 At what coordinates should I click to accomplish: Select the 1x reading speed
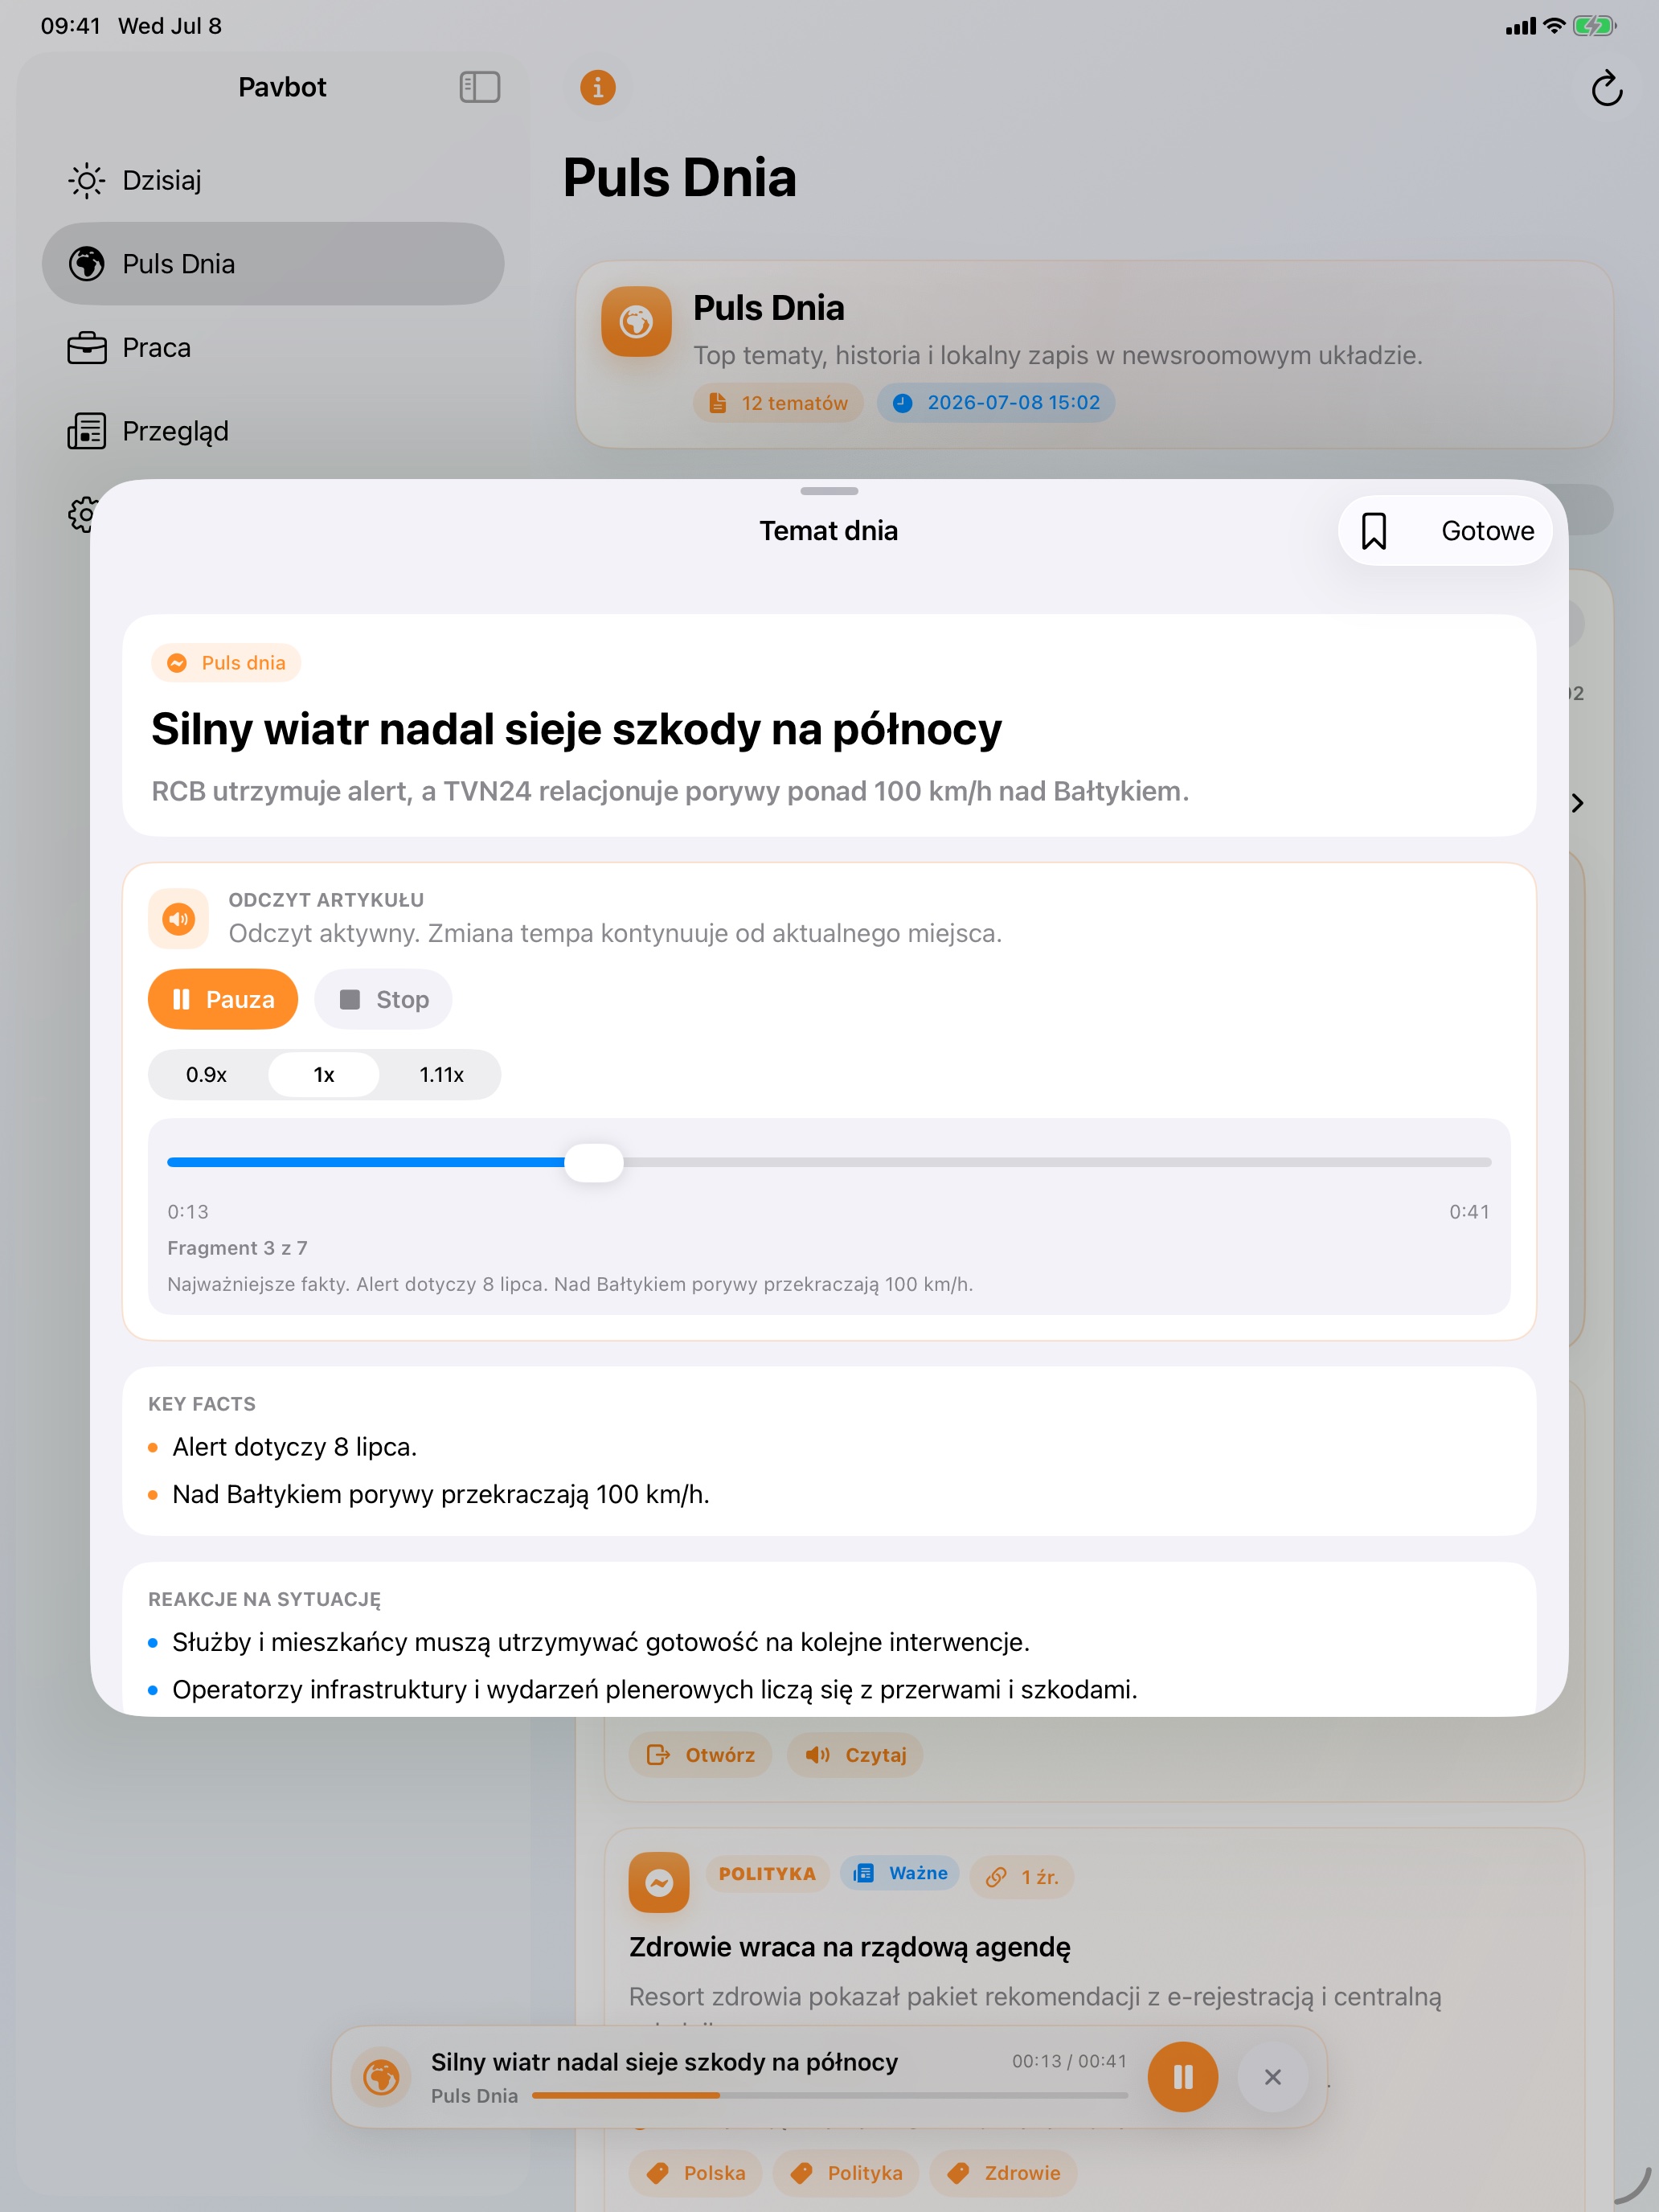coord(324,1075)
